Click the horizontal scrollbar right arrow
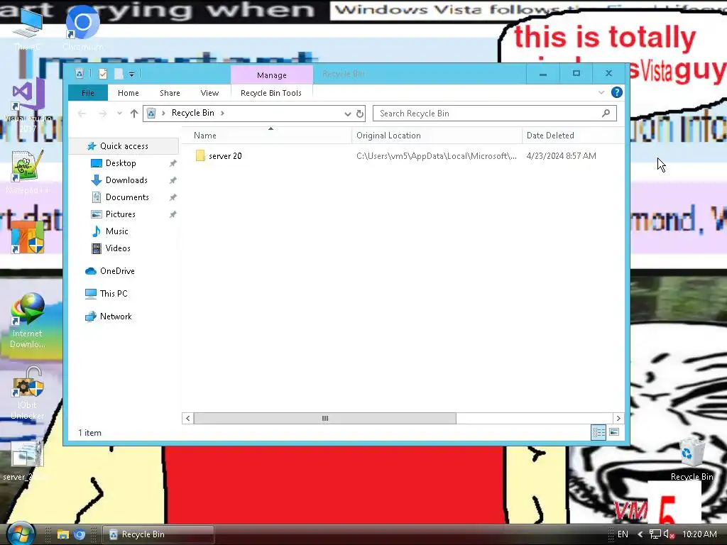Viewport: 727px width, 545px height. pos(618,419)
